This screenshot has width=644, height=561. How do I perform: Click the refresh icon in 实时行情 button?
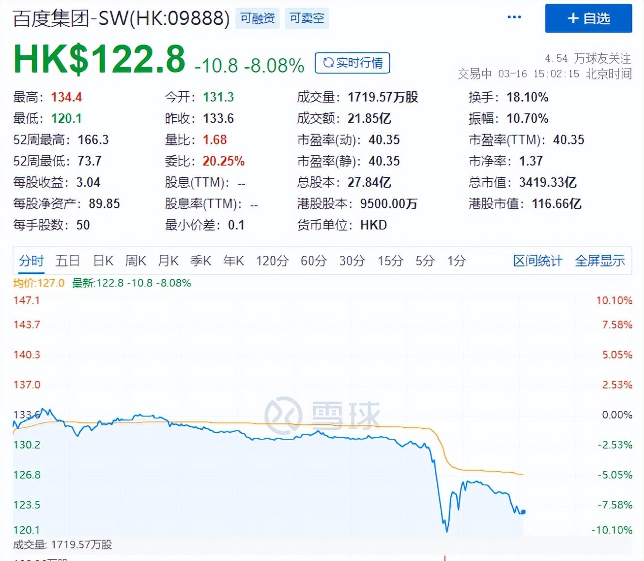[329, 62]
